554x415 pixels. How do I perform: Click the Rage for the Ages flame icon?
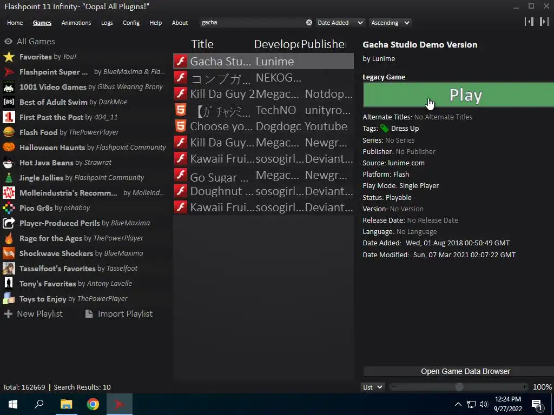pos(9,238)
